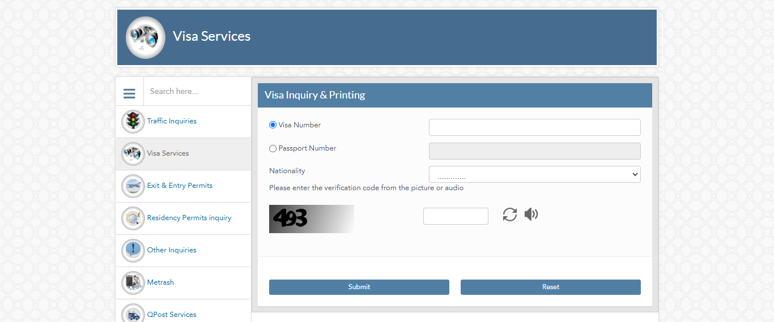Click the verification code instruction text
The width and height of the screenshot is (774, 322).
pyautogui.click(x=366, y=188)
